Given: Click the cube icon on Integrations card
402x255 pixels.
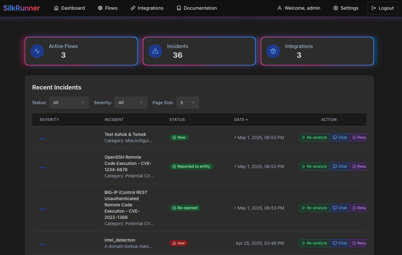Looking at the screenshot, I should tap(273, 51).
